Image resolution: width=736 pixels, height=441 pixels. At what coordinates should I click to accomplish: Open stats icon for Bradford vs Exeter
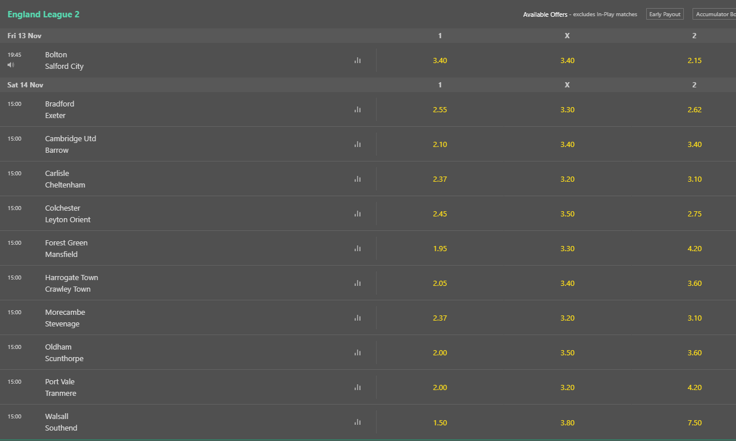pos(358,109)
